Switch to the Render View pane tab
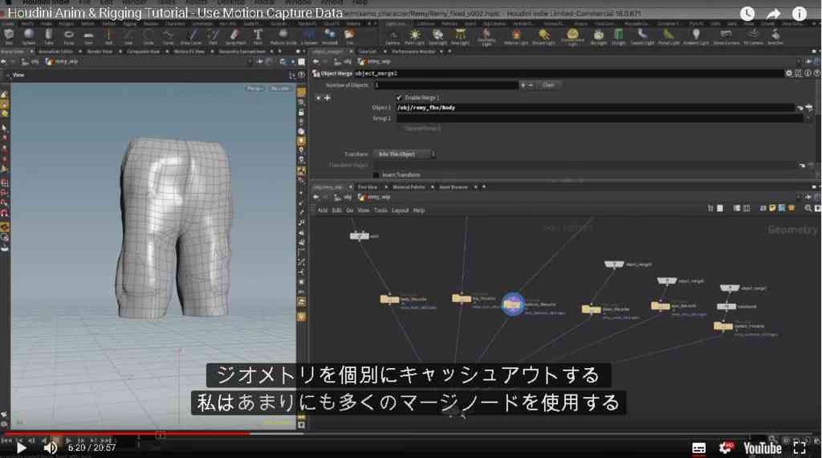This screenshot has height=458, width=822. tap(100, 51)
